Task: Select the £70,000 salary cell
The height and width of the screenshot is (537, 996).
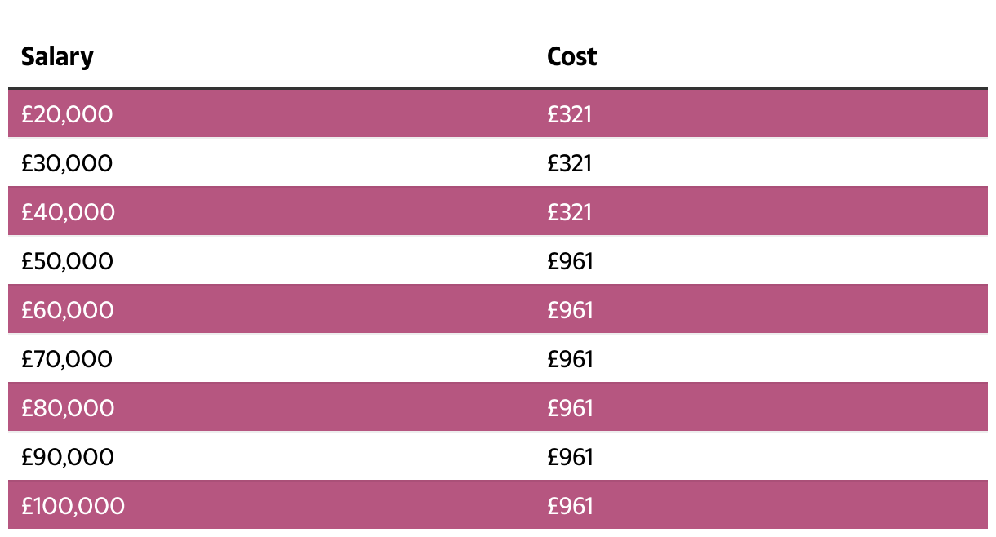Action: 67,359
